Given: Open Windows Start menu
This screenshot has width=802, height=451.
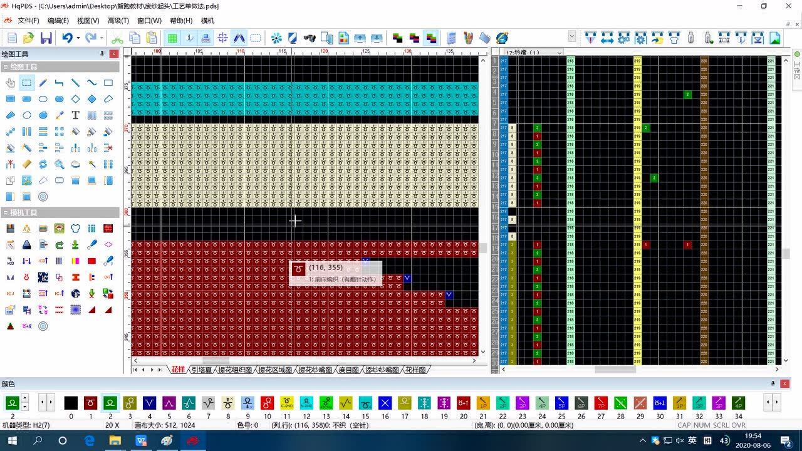Looking at the screenshot, I should click(12, 440).
